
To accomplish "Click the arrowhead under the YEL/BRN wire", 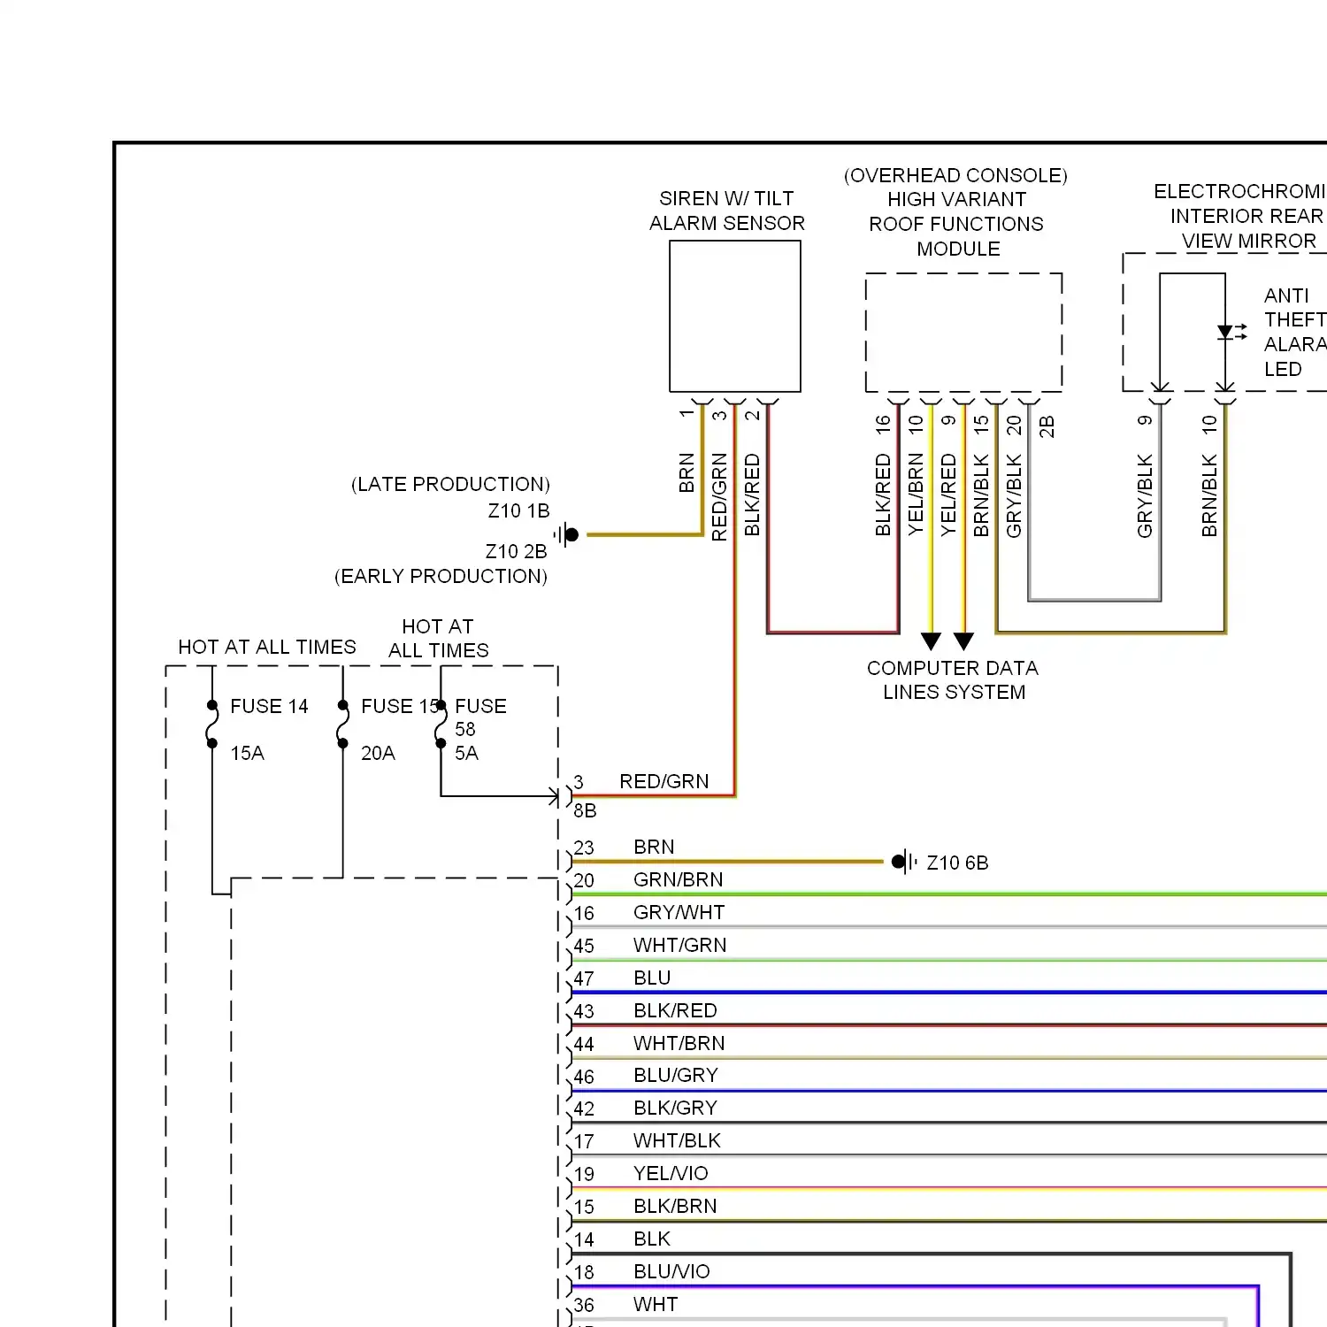I will (931, 641).
